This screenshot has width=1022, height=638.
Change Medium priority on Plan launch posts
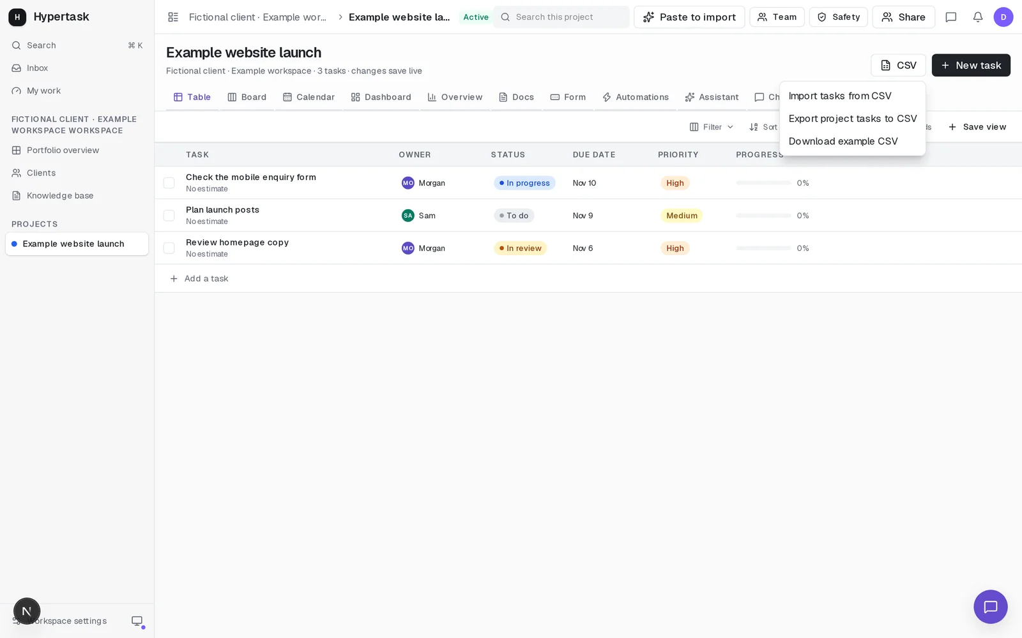click(x=682, y=216)
